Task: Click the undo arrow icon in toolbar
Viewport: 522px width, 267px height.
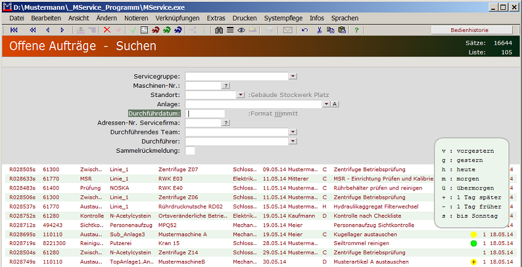Action: [x=305, y=29]
